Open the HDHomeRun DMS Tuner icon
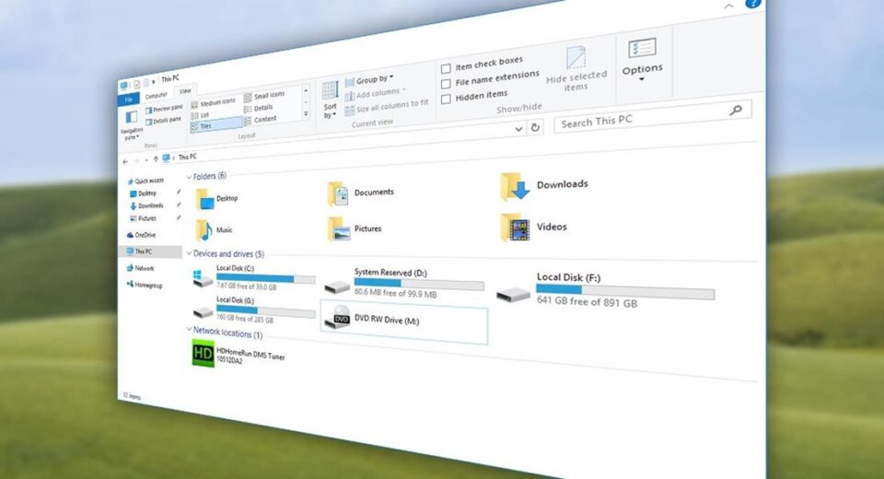This screenshot has height=479, width=884. (203, 355)
